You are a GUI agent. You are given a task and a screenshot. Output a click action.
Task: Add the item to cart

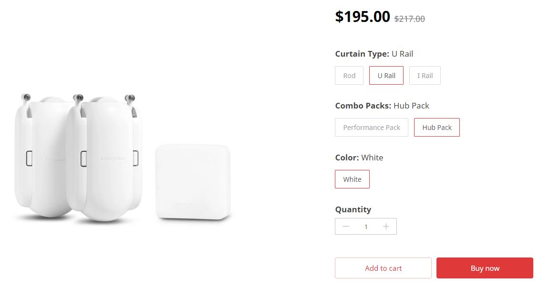[x=383, y=268]
